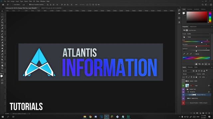This screenshot has height=119, width=213.
Task: Open the Actions play panel icon
Action: [179, 14]
